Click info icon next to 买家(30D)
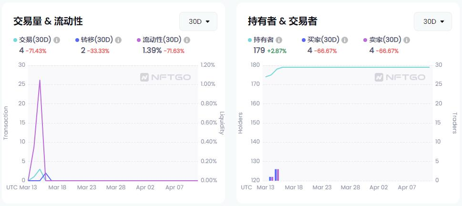This screenshot has width=462, height=206. click(x=344, y=40)
